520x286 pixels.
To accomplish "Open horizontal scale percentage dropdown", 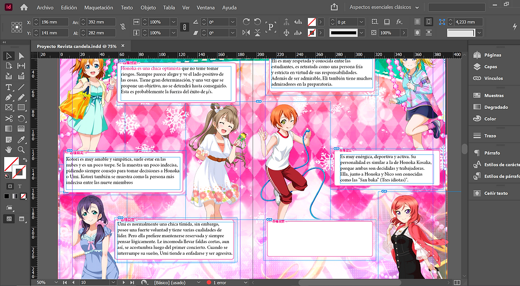I will click(x=174, y=22).
